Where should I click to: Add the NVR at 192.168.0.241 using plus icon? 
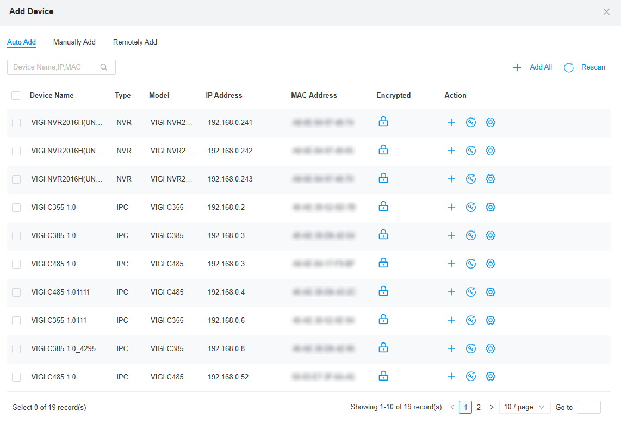tap(451, 122)
